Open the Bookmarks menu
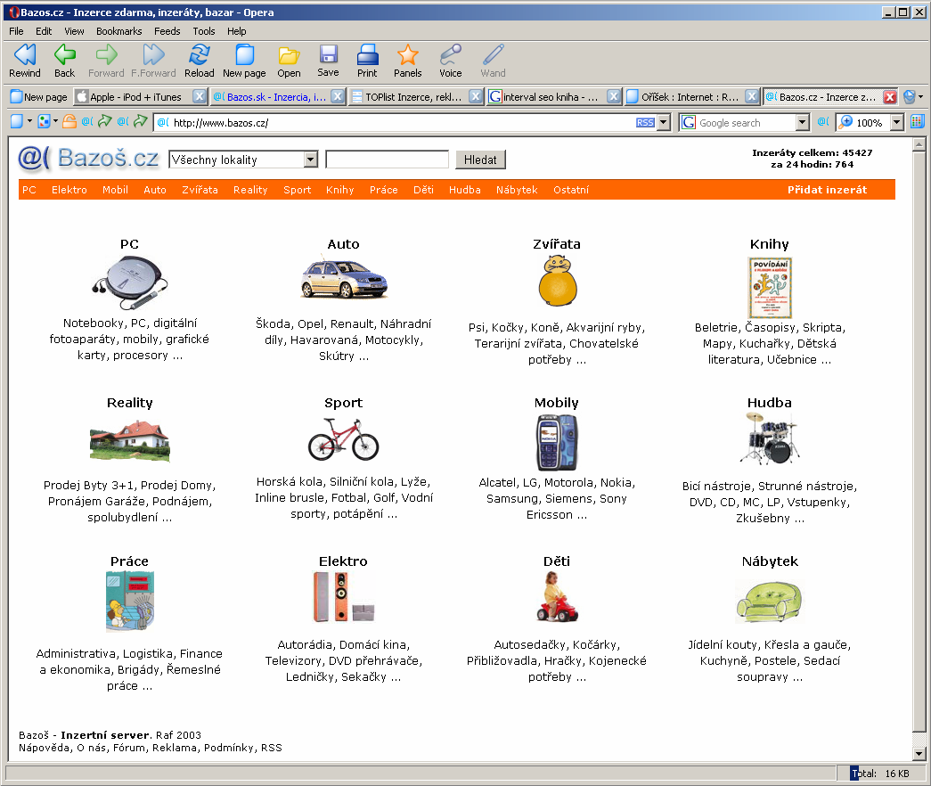The image size is (931, 786). point(118,31)
